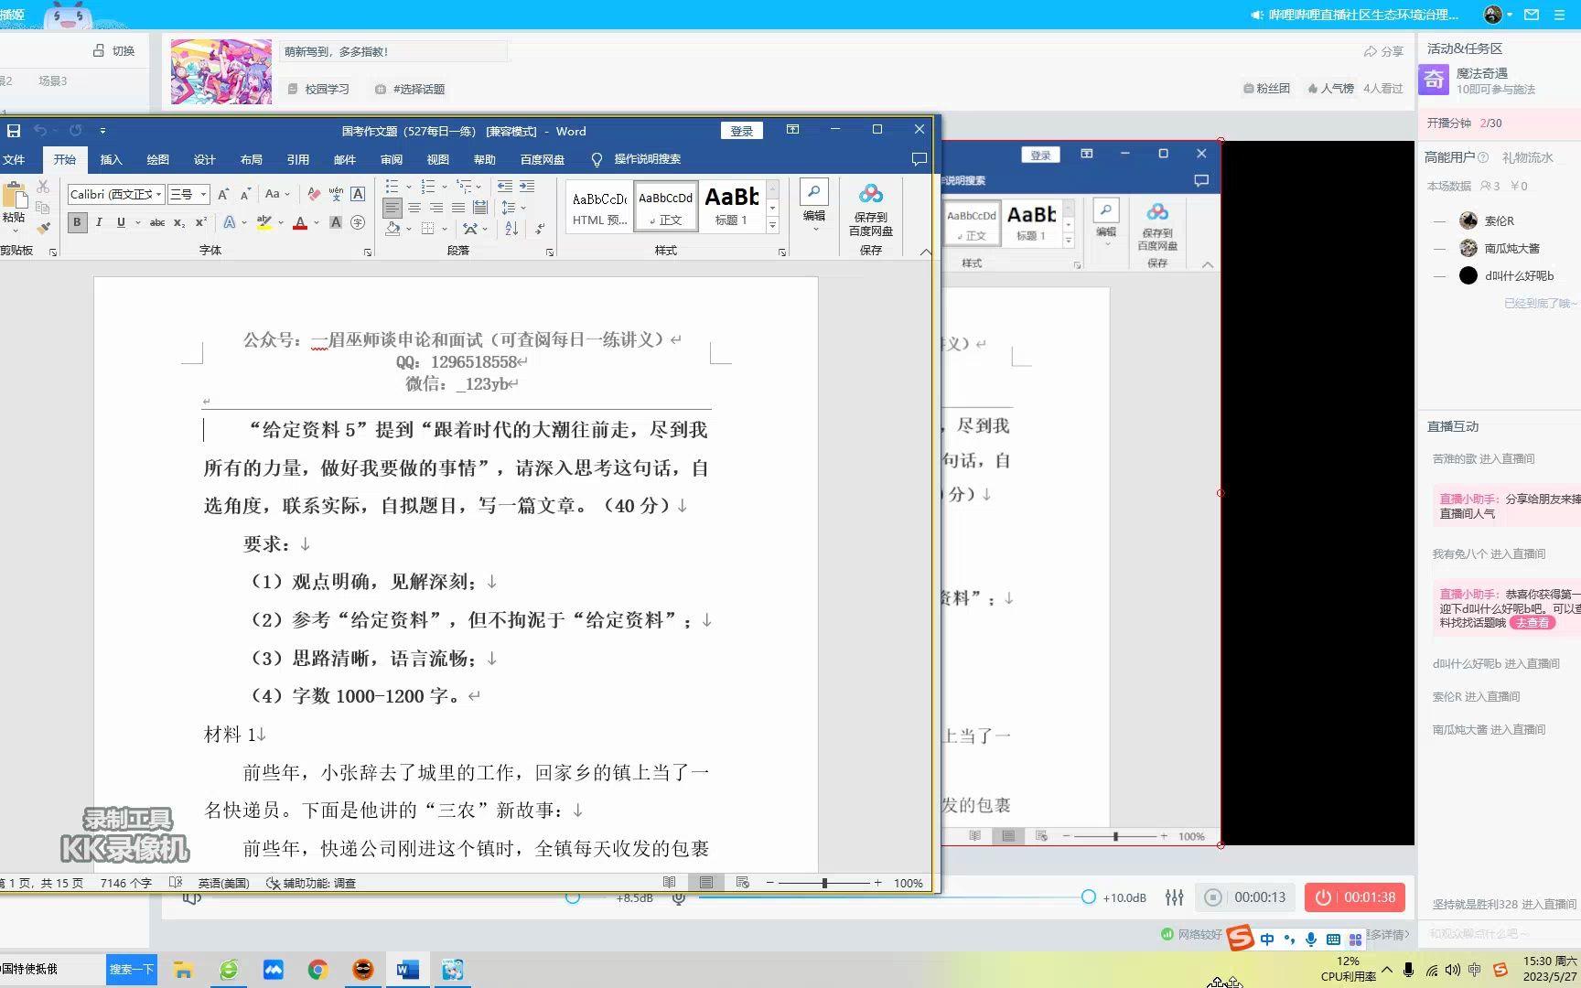Adjust the +10.0dB volume slider
The height and width of the screenshot is (988, 1581).
click(1089, 897)
